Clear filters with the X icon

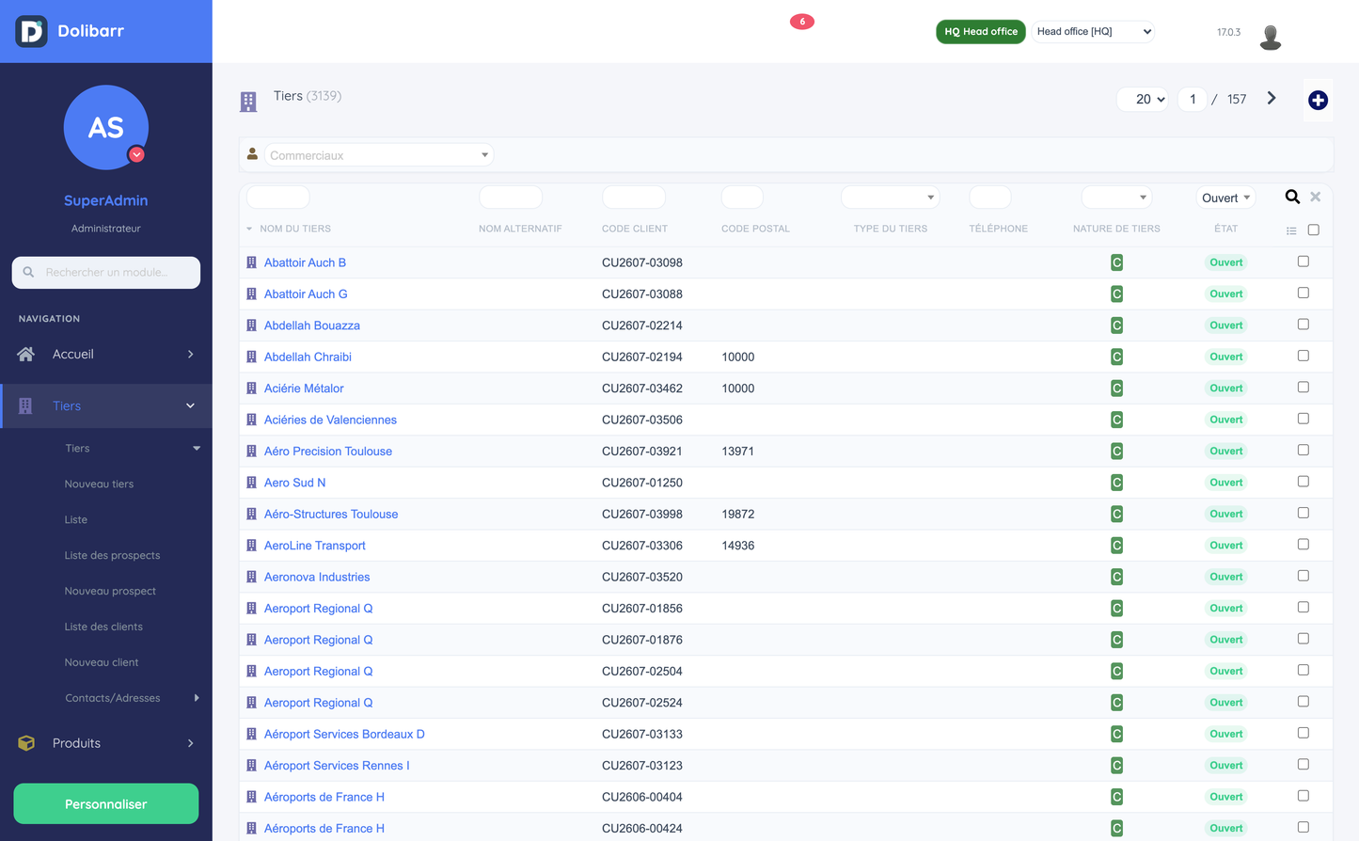pyautogui.click(x=1316, y=197)
